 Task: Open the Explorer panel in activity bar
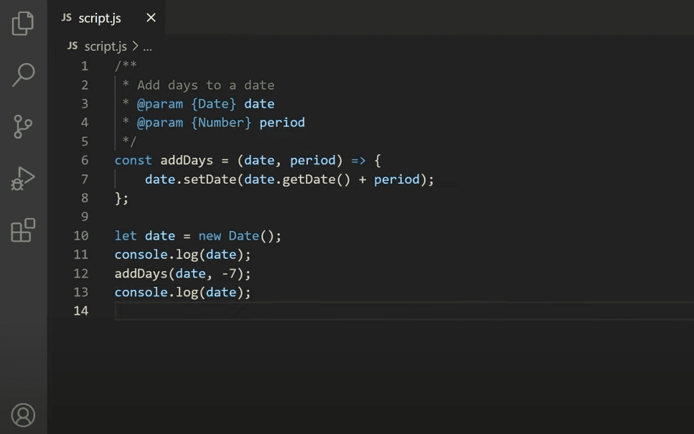click(x=23, y=23)
